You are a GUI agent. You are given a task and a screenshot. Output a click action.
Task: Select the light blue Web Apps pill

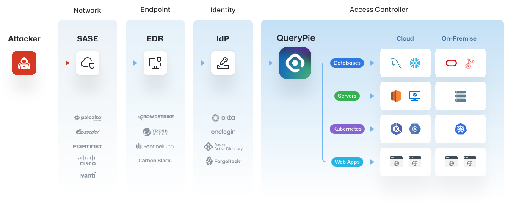point(347,162)
